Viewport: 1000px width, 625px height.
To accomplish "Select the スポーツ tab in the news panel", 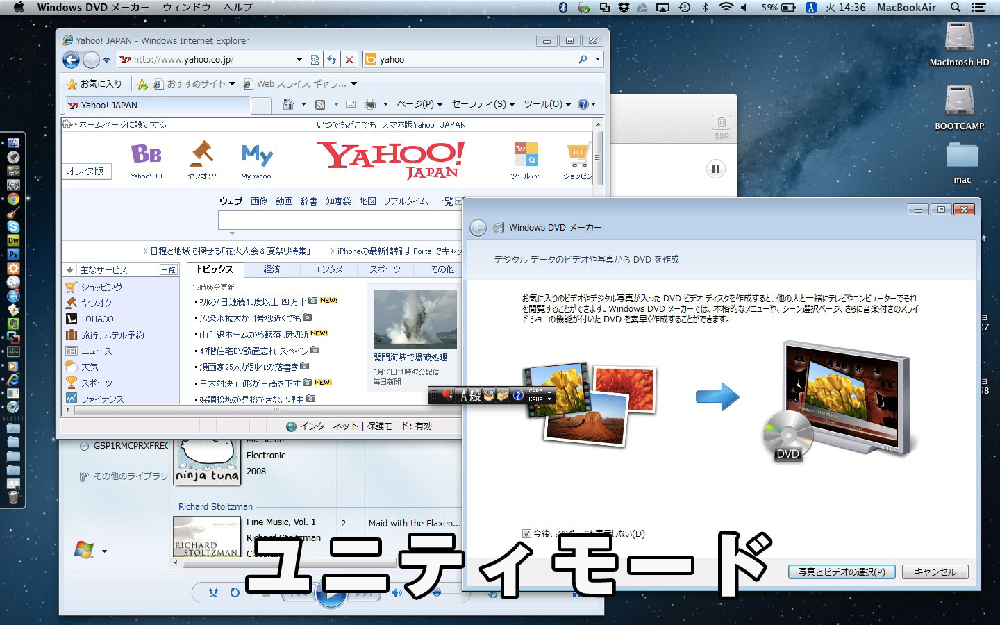I will (x=385, y=269).
